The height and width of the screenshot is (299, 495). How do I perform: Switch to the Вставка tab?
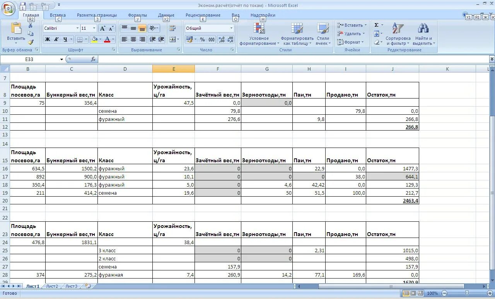tap(58, 15)
